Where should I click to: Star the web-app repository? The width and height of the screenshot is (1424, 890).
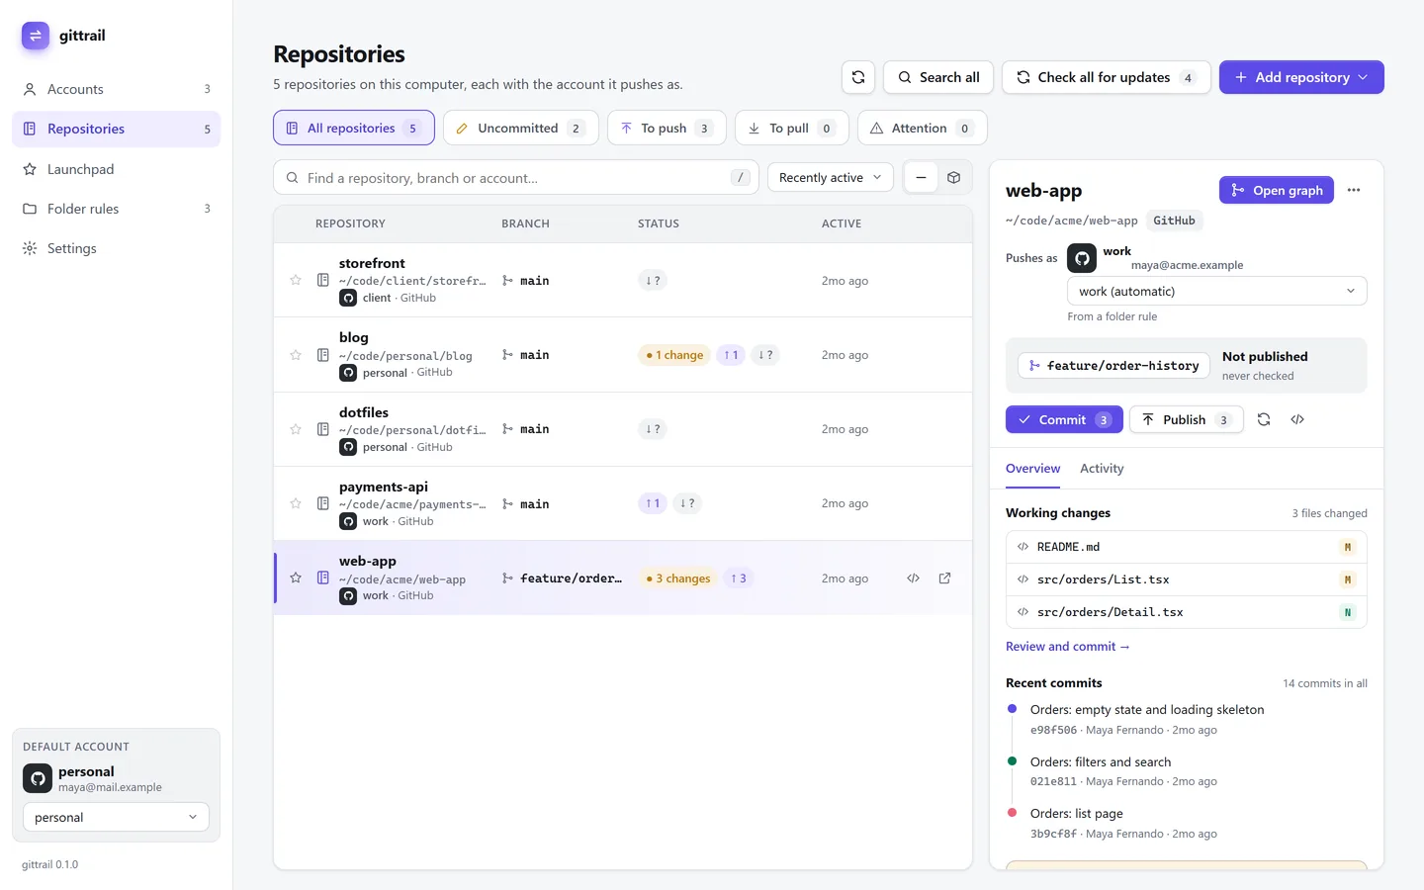296,578
